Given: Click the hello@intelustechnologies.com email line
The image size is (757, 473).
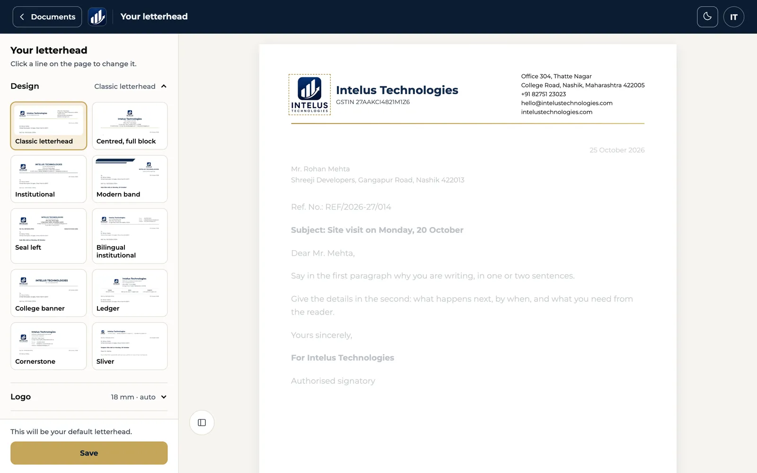Looking at the screenshot, I should coord(567,103).
